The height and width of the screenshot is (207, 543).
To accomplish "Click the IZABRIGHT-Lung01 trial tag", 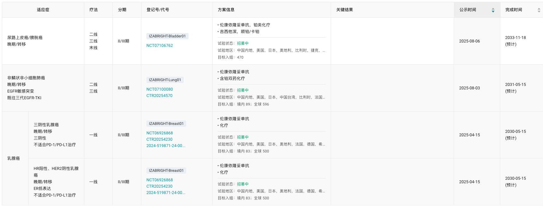I will point(165,80).
